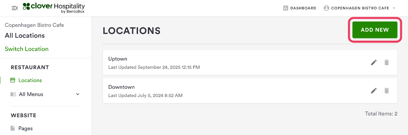Screen dimensions: 408x135
Task: Click the All Menus book icon
Action: click(x=13, y=94)
